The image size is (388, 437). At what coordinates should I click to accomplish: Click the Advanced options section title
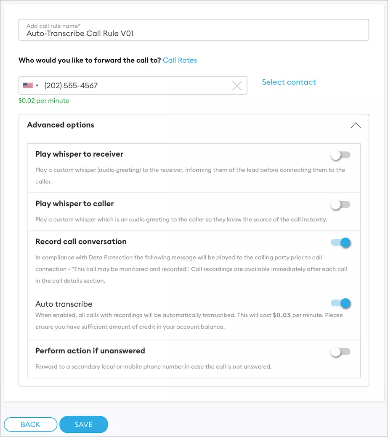pyautogui.click(x=61, y=125)
